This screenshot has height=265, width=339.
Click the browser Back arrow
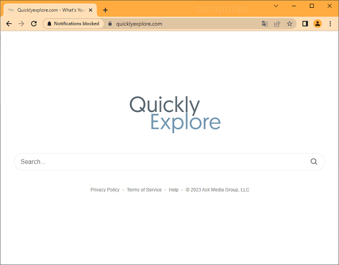(9, 23)
